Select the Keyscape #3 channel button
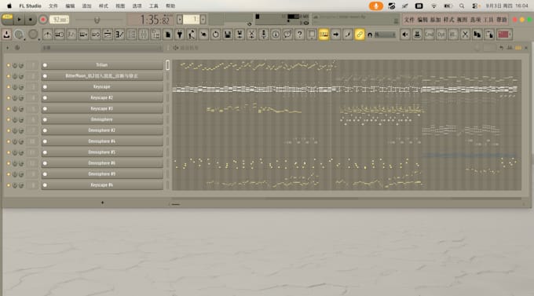534x296 pixels. pos(102,108)
